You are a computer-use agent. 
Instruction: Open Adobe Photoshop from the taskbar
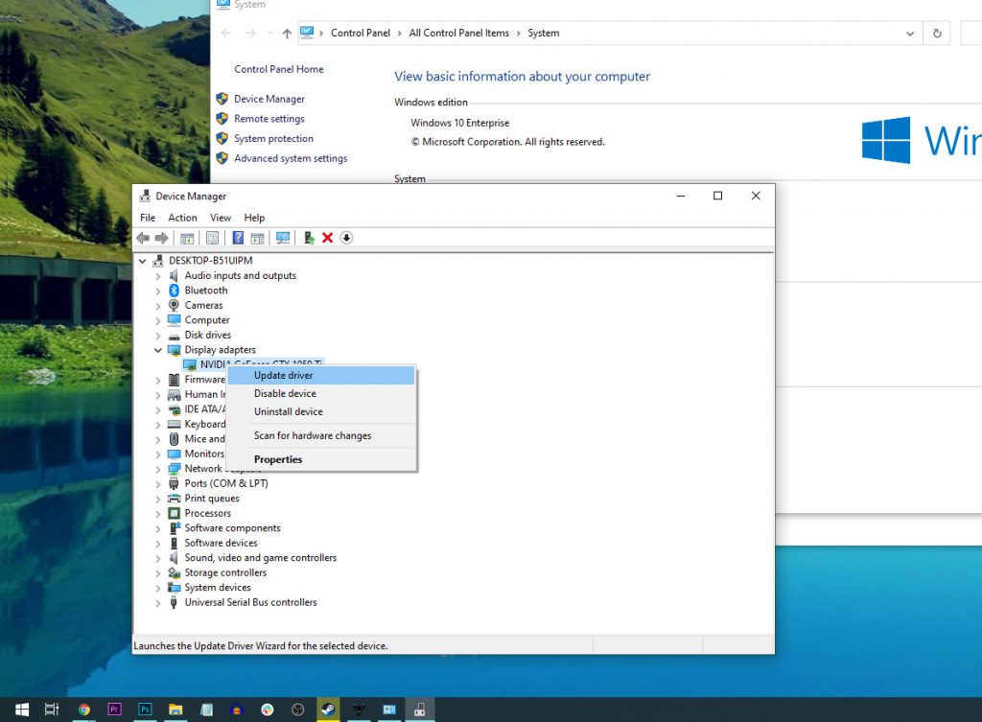point(145,710)
